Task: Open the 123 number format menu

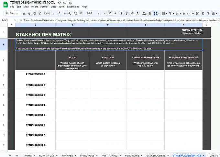Action: pos(81,13)
